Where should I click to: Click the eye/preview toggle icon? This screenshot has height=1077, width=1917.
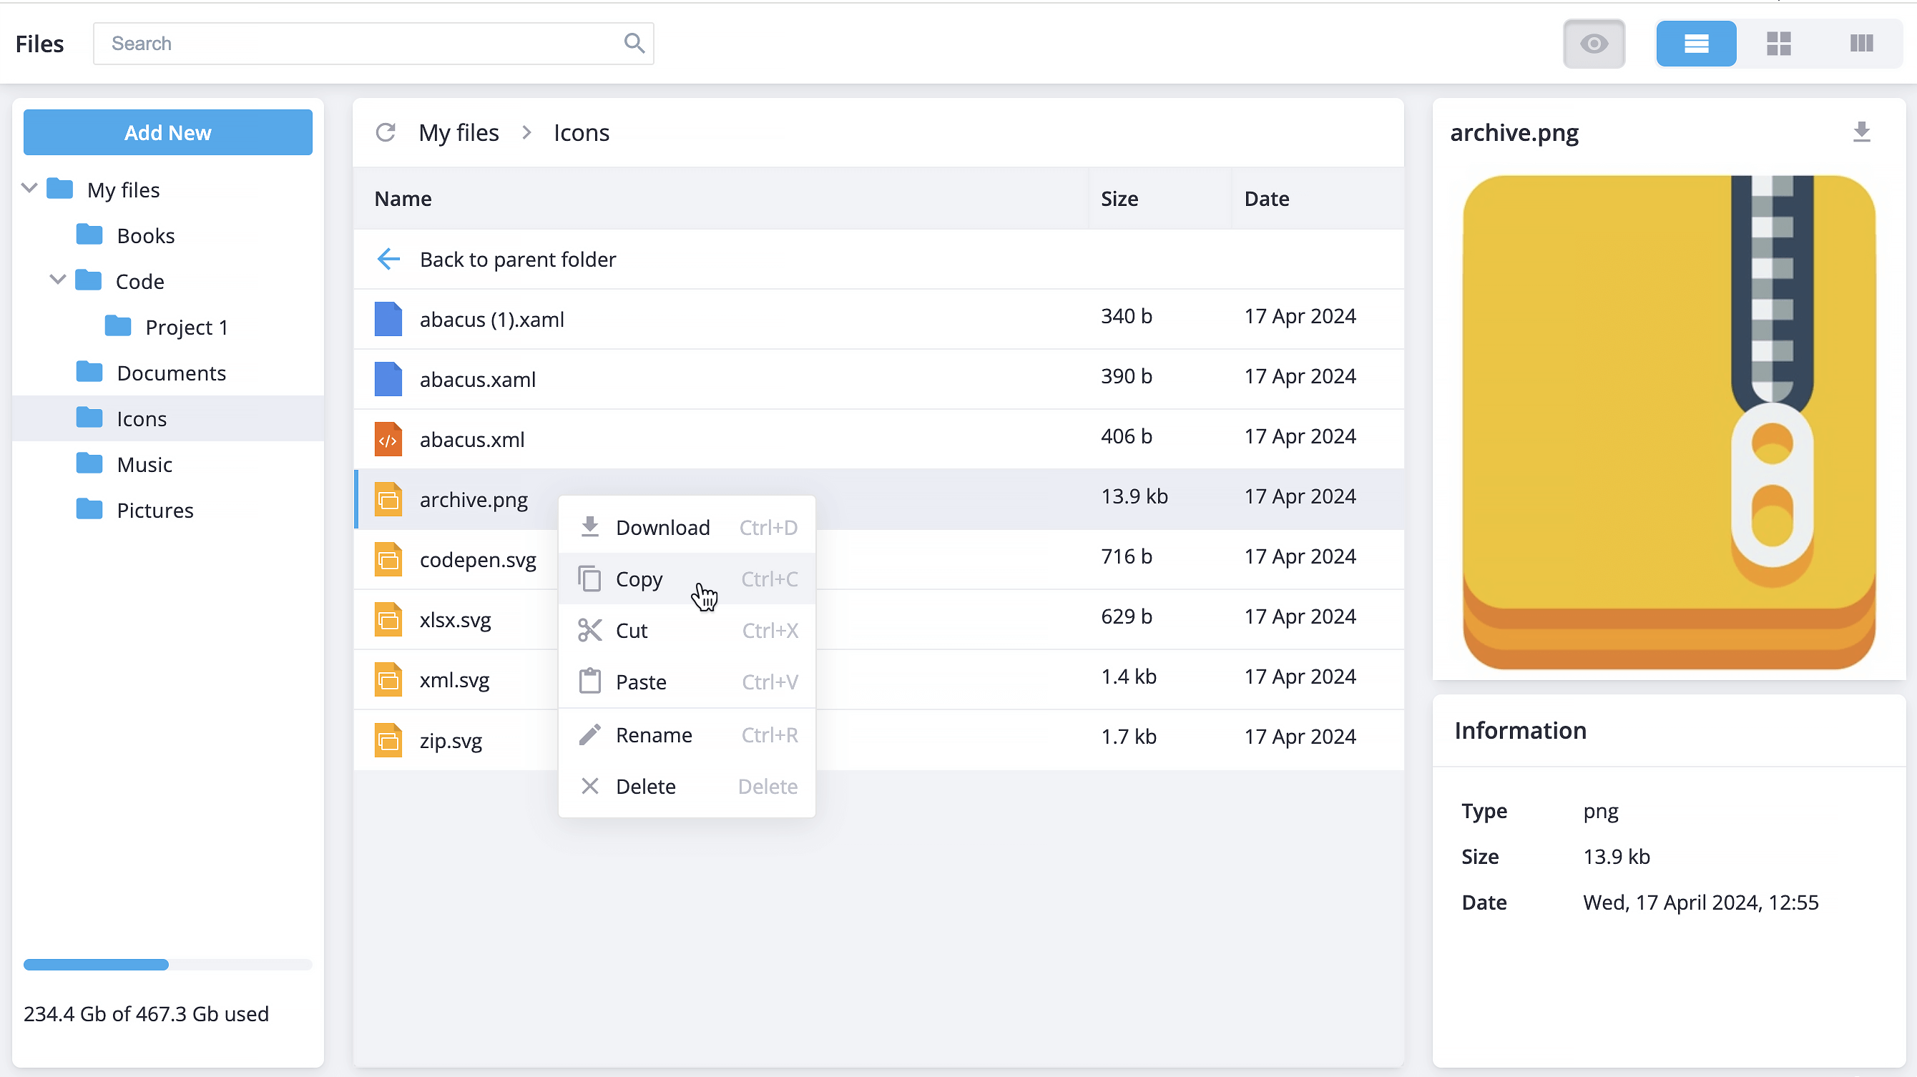1593,44
